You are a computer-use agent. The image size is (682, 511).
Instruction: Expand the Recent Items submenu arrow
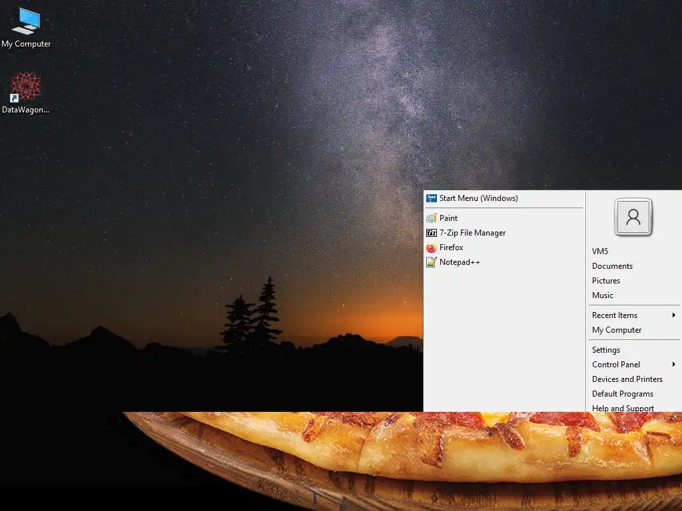674,315
